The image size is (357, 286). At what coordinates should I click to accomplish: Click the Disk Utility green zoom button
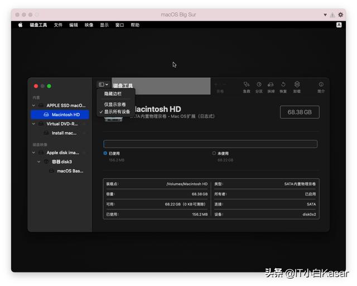(49, 86)
